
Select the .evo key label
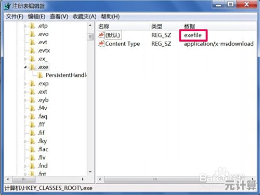(x=43, y=34)
